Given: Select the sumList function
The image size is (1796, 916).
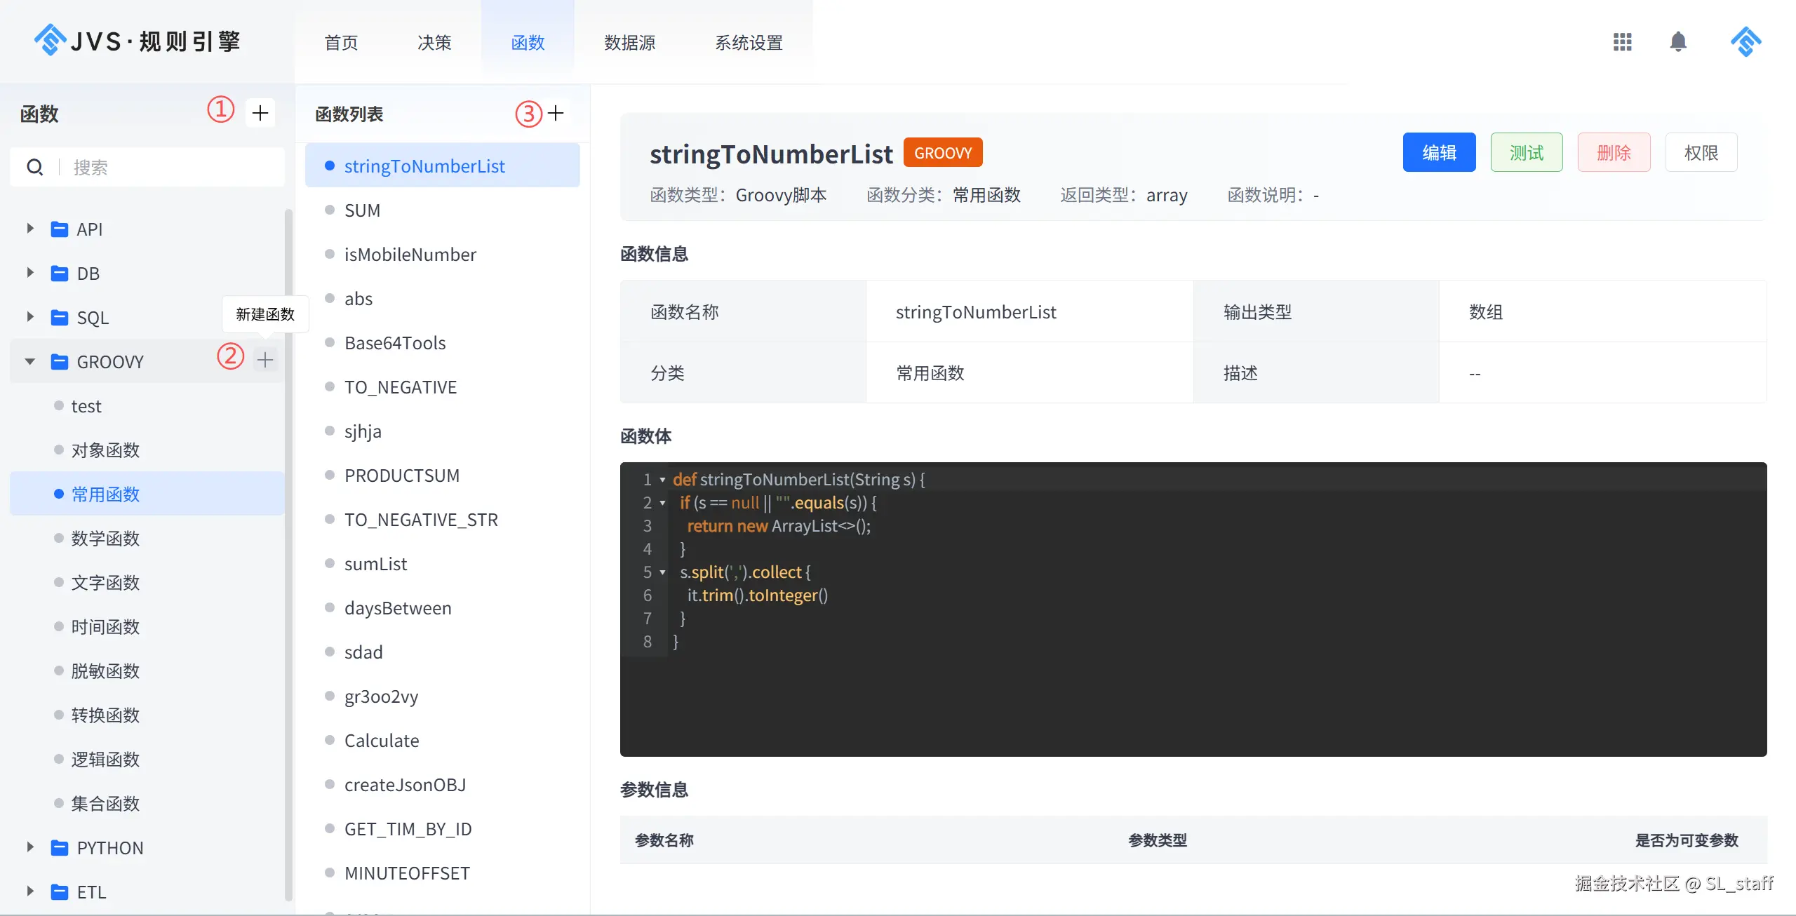Looking at the screenshot, I should [x=443, y=564].
